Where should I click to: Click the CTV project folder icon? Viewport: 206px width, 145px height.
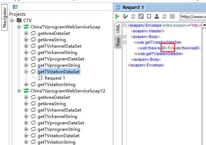19,20
